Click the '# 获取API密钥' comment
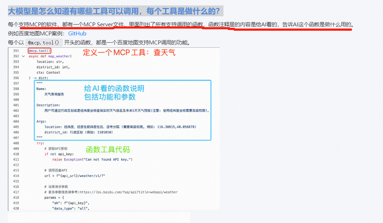383x223 pixels. [x=56, y=149]
